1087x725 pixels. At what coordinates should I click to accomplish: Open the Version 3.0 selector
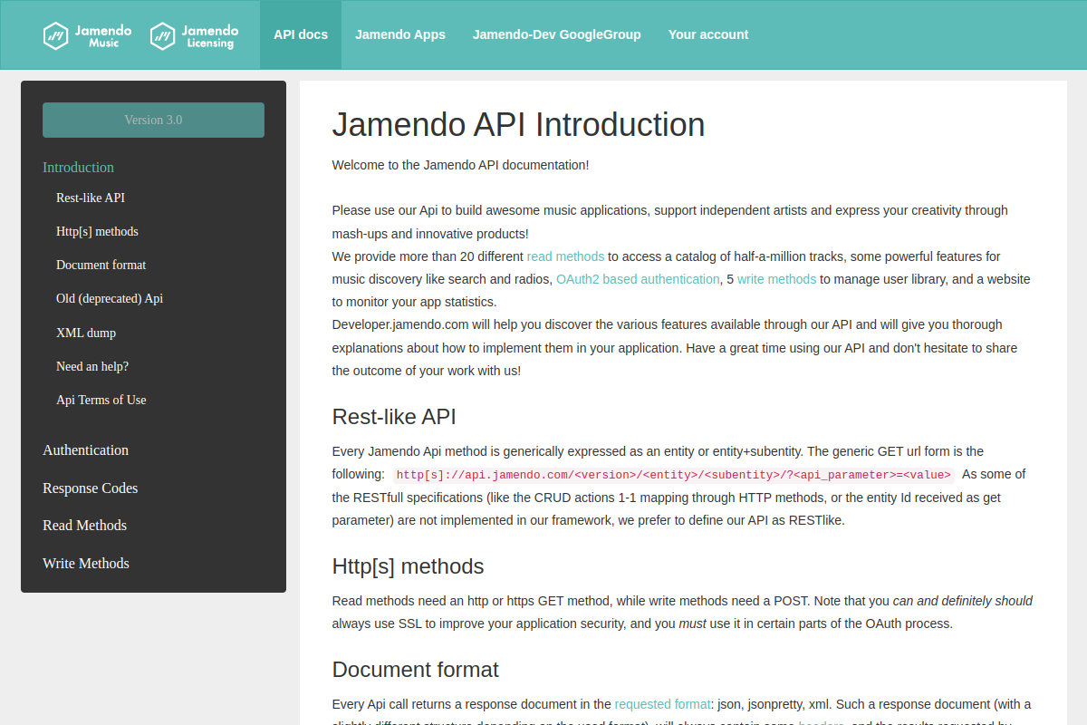[153, 120]
